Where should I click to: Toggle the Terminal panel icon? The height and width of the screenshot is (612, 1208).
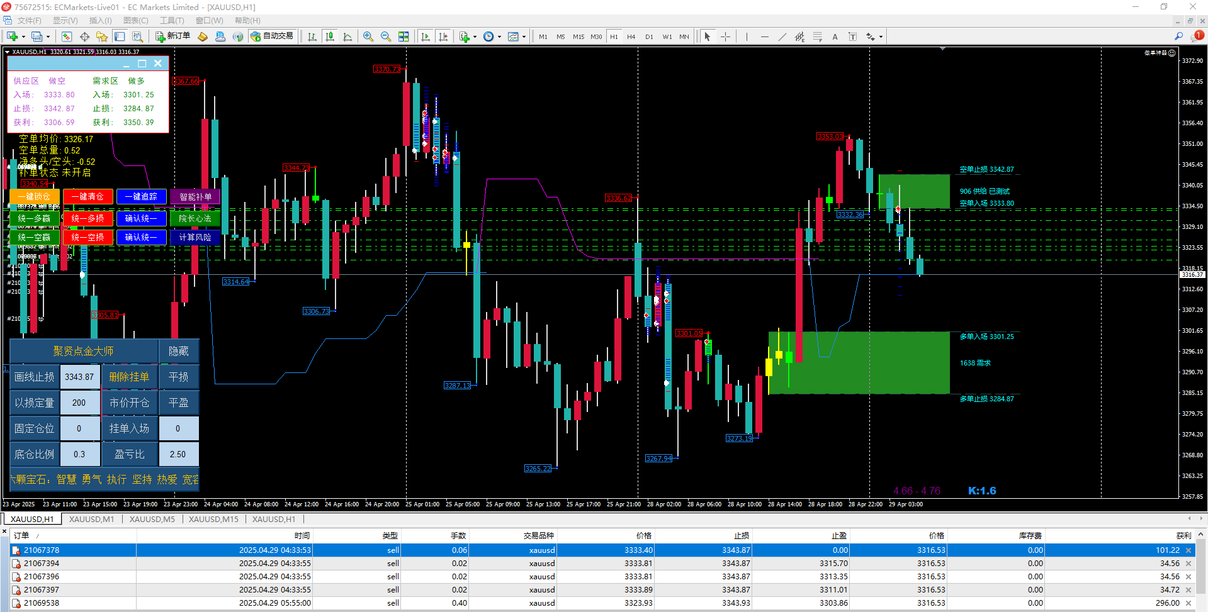click(120, 36)
